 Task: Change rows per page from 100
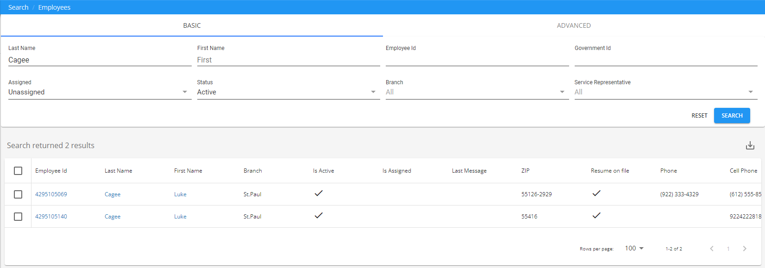[x=634, y=249]
